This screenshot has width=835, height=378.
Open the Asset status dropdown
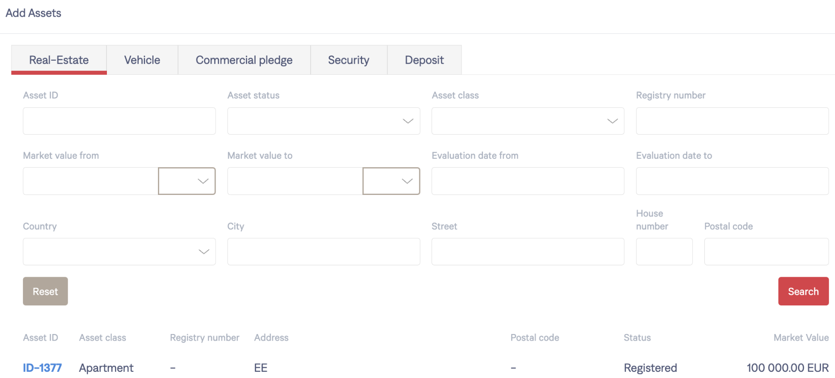[323, 121]
